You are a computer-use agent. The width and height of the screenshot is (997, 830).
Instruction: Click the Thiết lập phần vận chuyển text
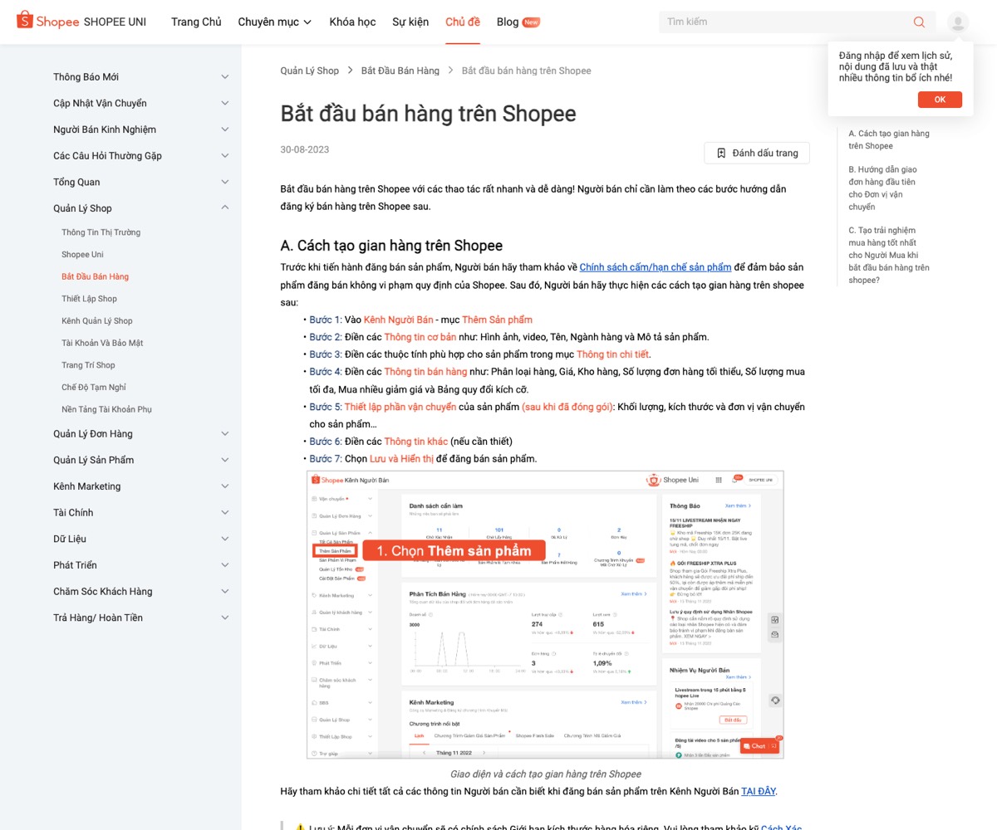(400, 407)
